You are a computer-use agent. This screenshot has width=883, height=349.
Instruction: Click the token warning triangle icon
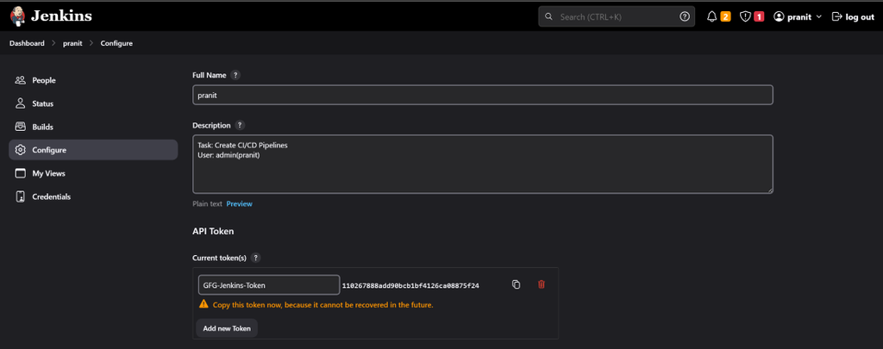[x=204, y=304]
